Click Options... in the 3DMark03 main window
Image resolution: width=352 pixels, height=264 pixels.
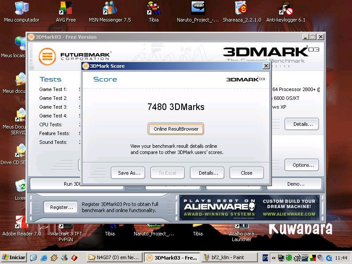point(302,165)
